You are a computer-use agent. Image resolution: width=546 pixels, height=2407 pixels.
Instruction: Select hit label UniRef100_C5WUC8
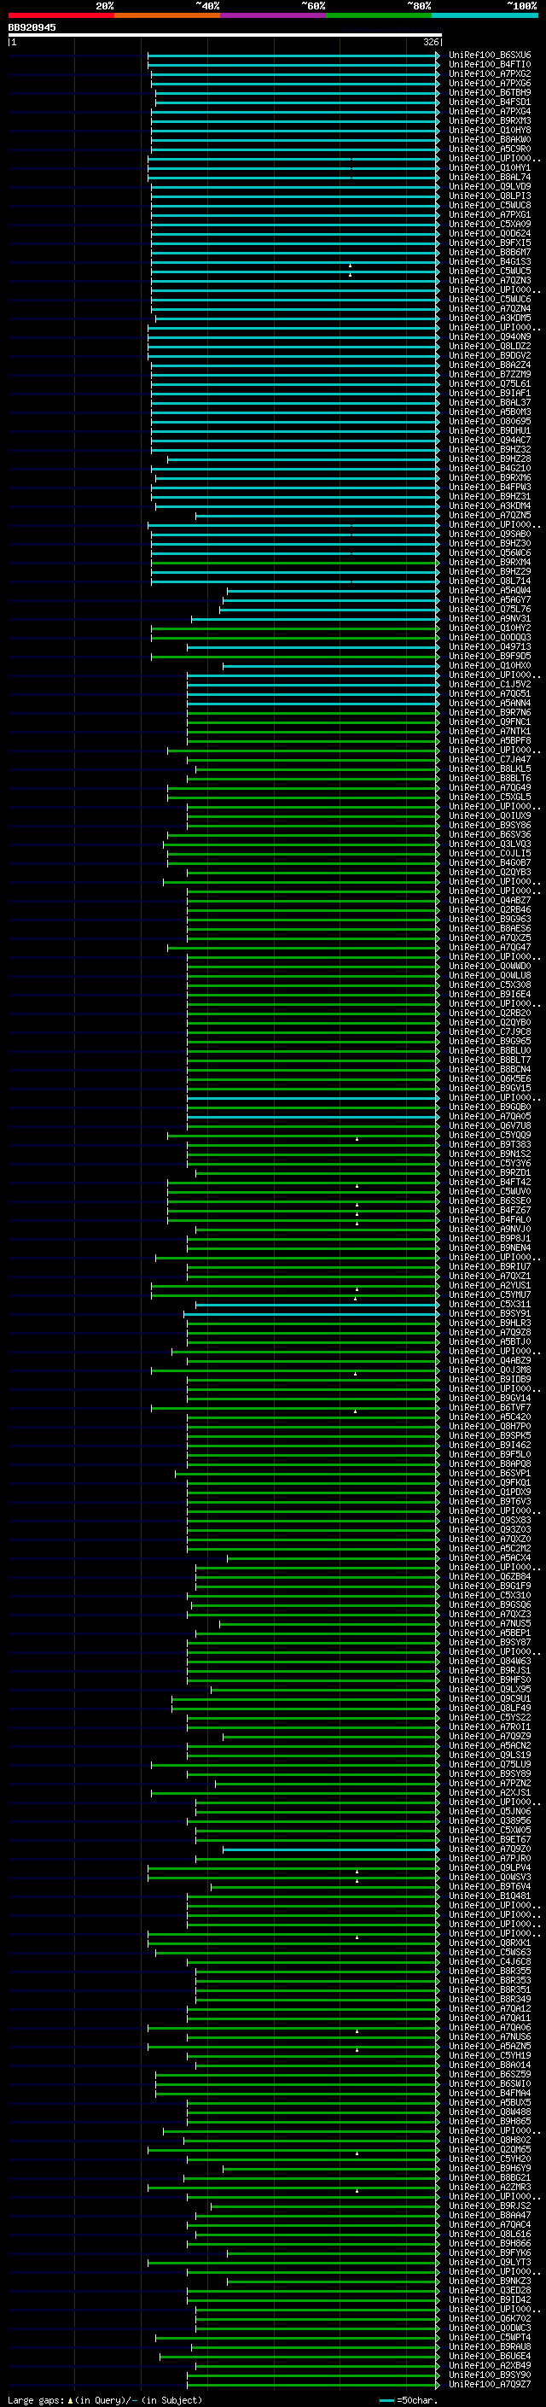coord(490,206)
